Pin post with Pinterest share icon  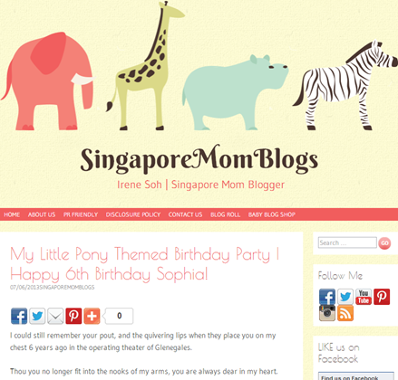click(73, 316)
